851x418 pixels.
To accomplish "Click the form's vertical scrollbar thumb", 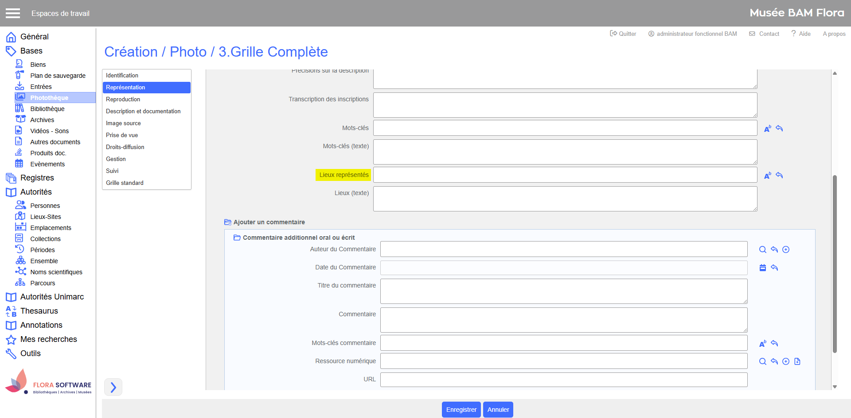I will click(835, 264).
